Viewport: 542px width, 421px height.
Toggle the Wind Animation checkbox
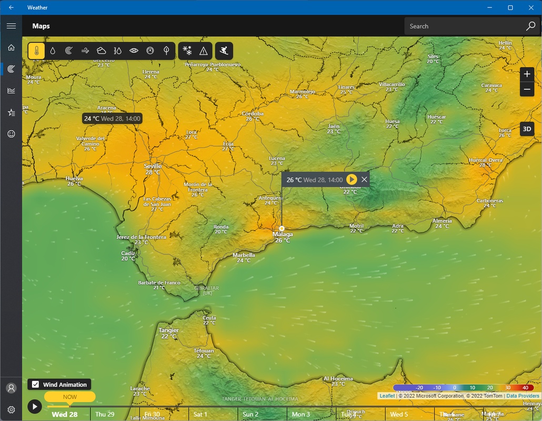click(x=36, y=385)
